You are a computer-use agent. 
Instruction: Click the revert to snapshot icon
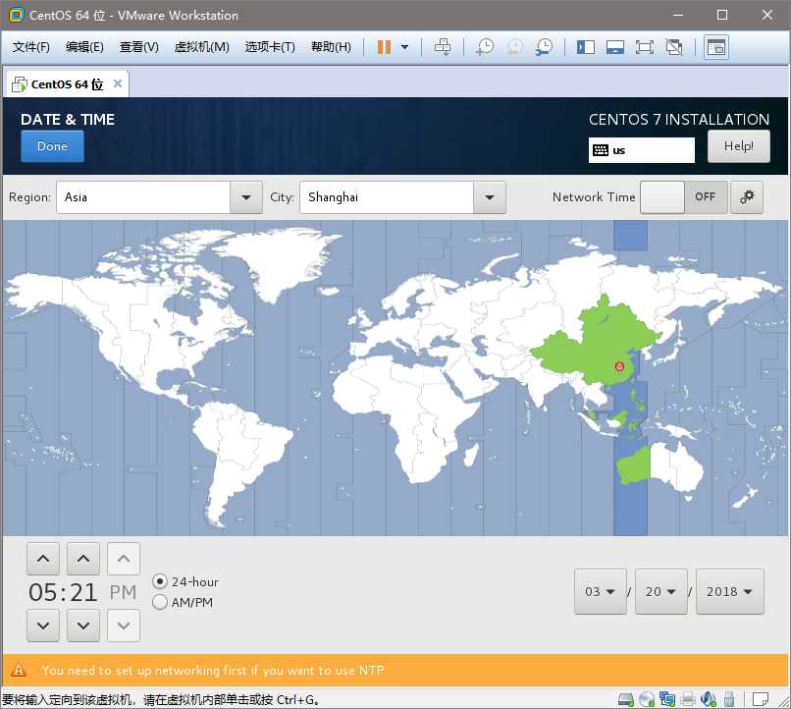coord(514,47)
